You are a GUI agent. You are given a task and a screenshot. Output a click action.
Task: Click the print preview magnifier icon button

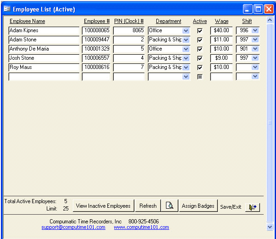(170, 205)
